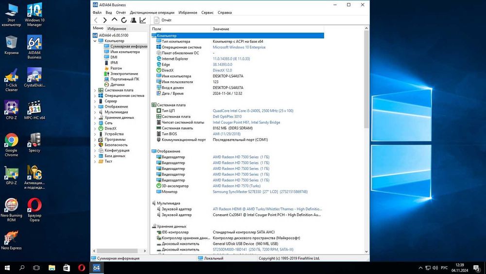
Task: Open the Корзина recycle bin icon
Action: pyautogui.click(x=12, y=45)
